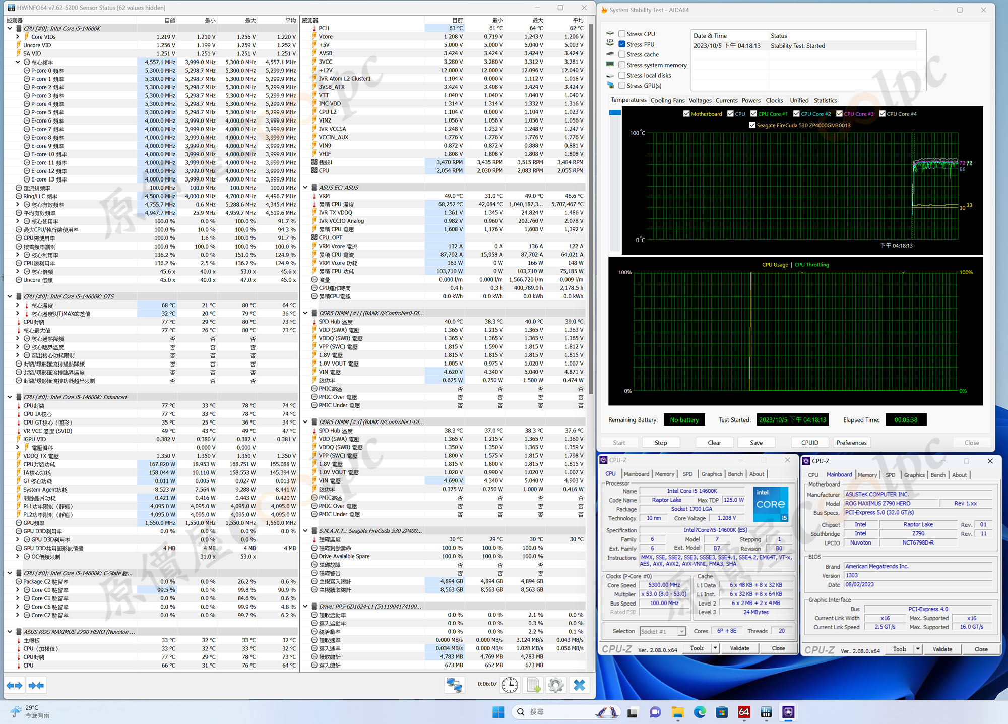Expand the Core VIDs tree row

tap(18, 37)
